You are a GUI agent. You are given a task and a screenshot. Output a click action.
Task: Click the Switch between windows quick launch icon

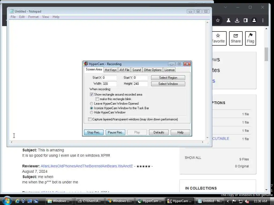[36, 201]
